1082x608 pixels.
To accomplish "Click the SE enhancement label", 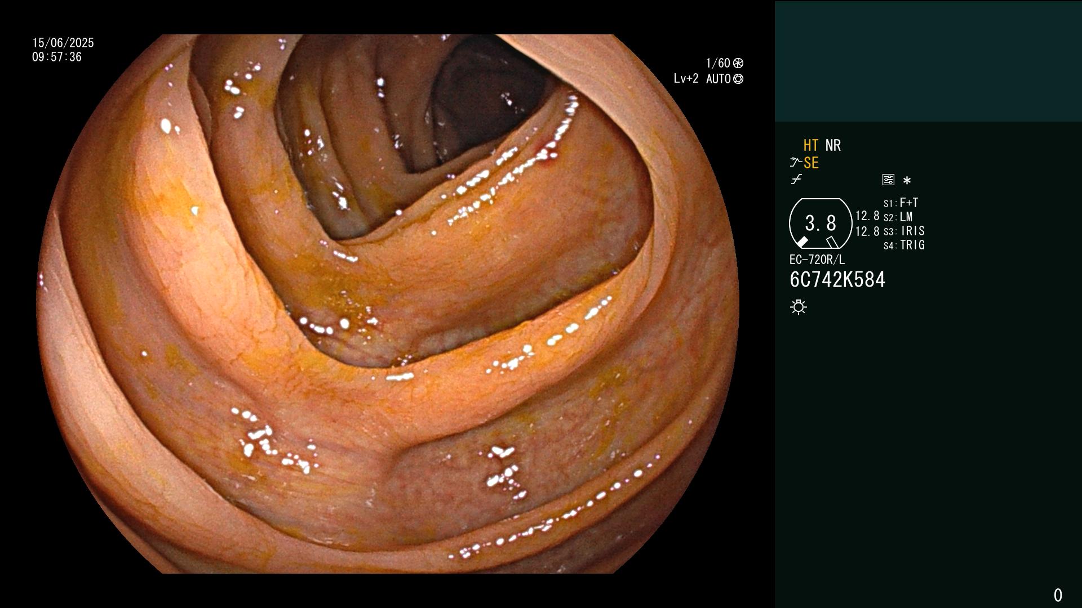I will (811, 163).
